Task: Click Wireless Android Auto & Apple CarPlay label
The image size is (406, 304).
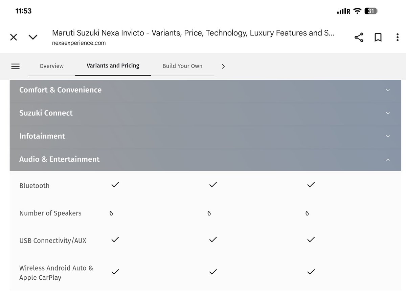Action: pos(56,273)
